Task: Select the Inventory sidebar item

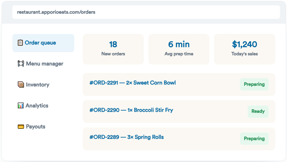Action: (x=43, y=85)
